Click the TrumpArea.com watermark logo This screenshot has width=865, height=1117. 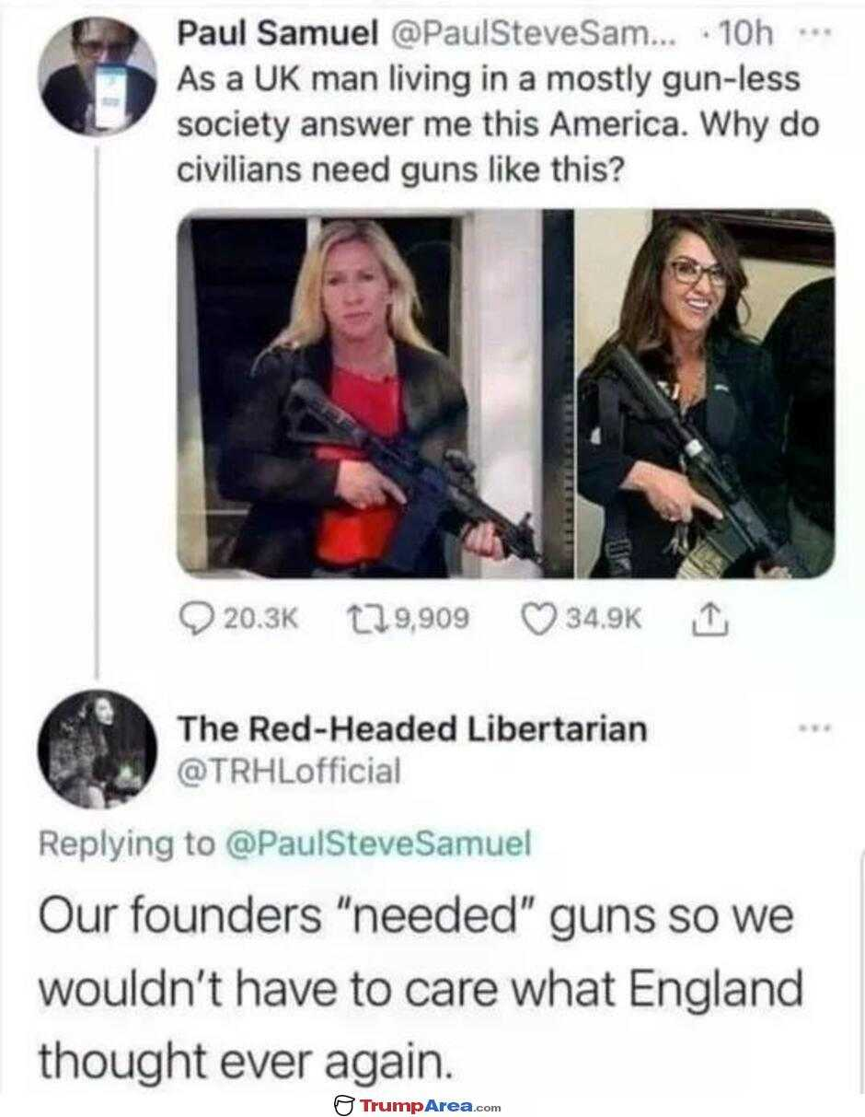pos(418,1105)
